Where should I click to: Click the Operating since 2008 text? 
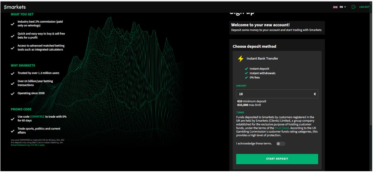tap(31, 93)
